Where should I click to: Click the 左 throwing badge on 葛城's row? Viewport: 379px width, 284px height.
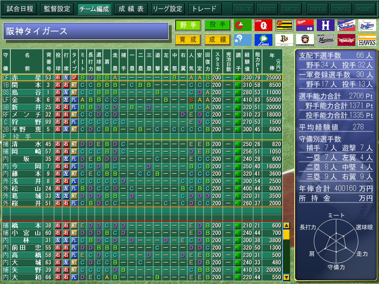click(x=58, y=196)
